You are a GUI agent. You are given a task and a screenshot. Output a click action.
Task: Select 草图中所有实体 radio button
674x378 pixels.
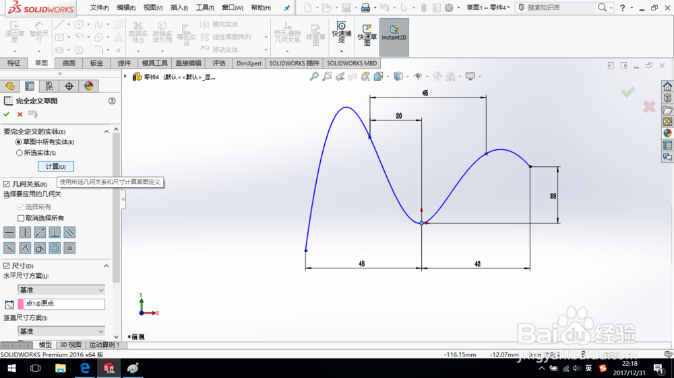(18, 142)
